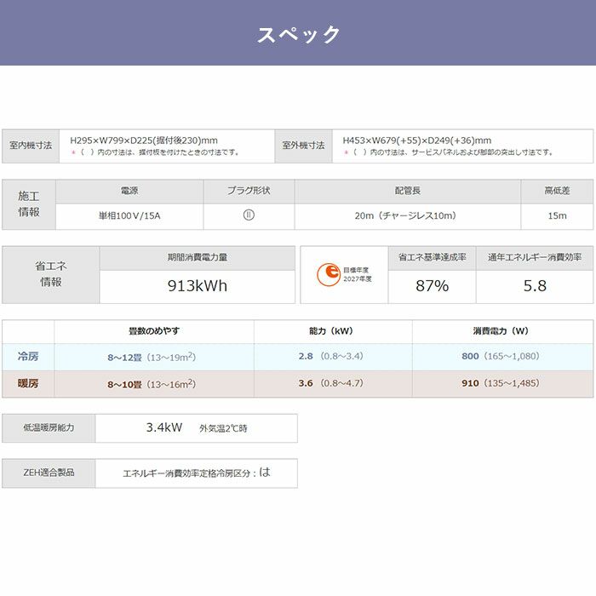Screen dimensions: 596x596
Task: Click indoor unit dimensions H295×W799×D225 text
Action: pyautogui.click(x=144, y=140)
